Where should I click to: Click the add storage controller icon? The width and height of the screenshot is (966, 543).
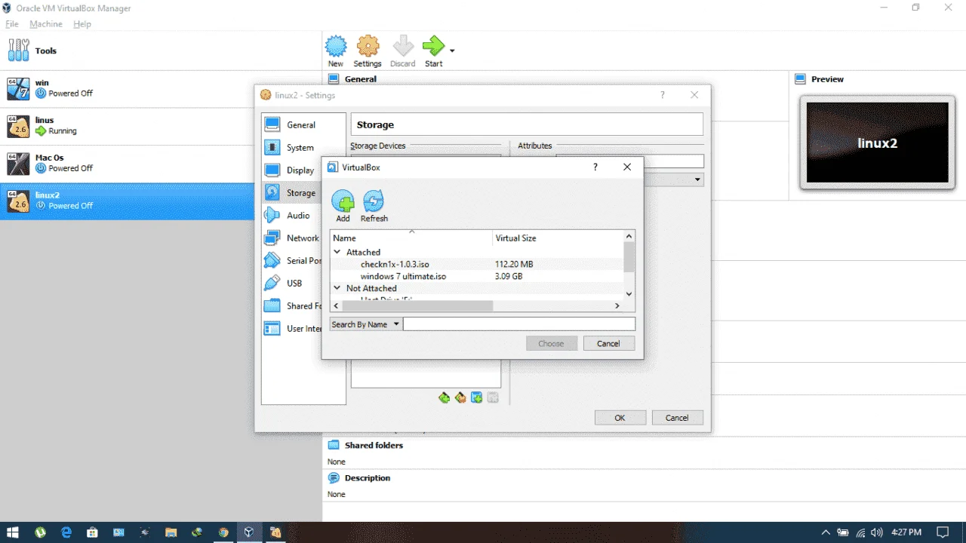[x=444, y=397]
